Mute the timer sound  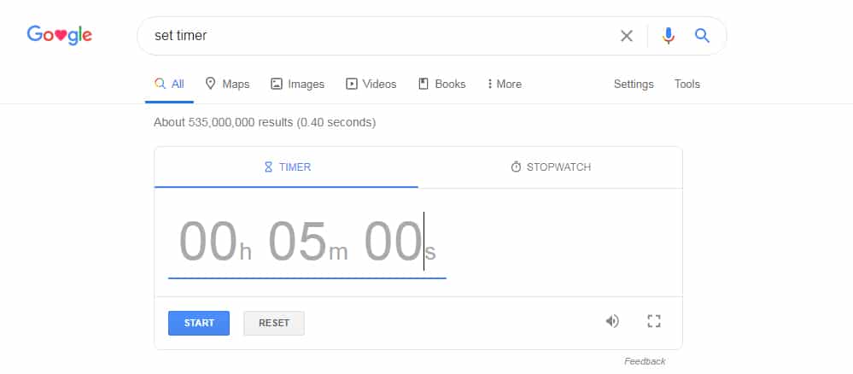pos(612,321)
